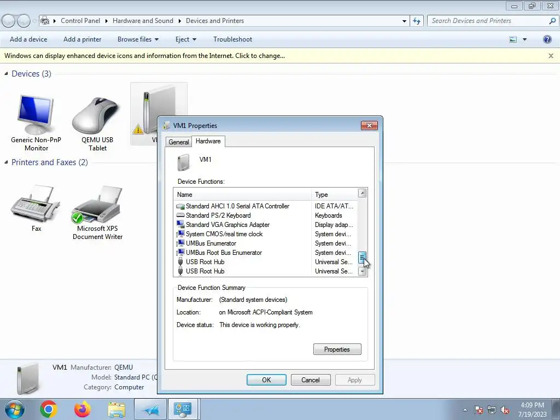Open the paper plane app in the taskbar

tap(150, 409)
